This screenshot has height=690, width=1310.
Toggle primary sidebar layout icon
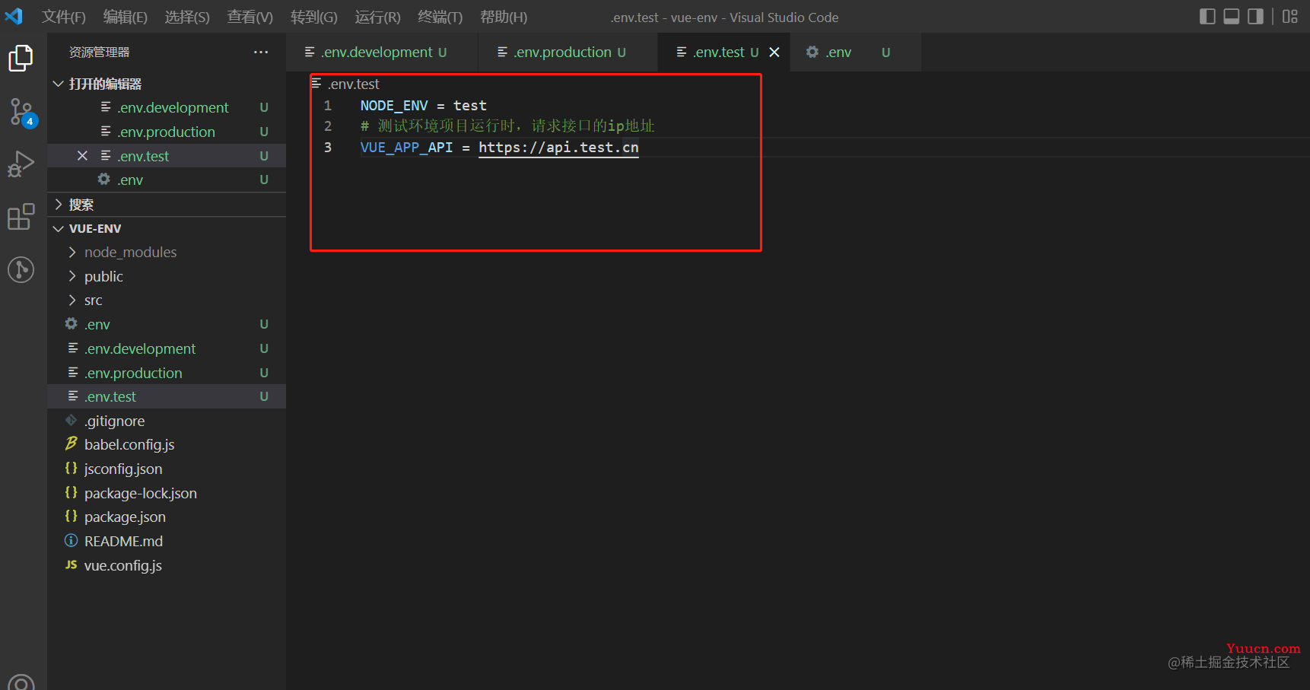1207,17
